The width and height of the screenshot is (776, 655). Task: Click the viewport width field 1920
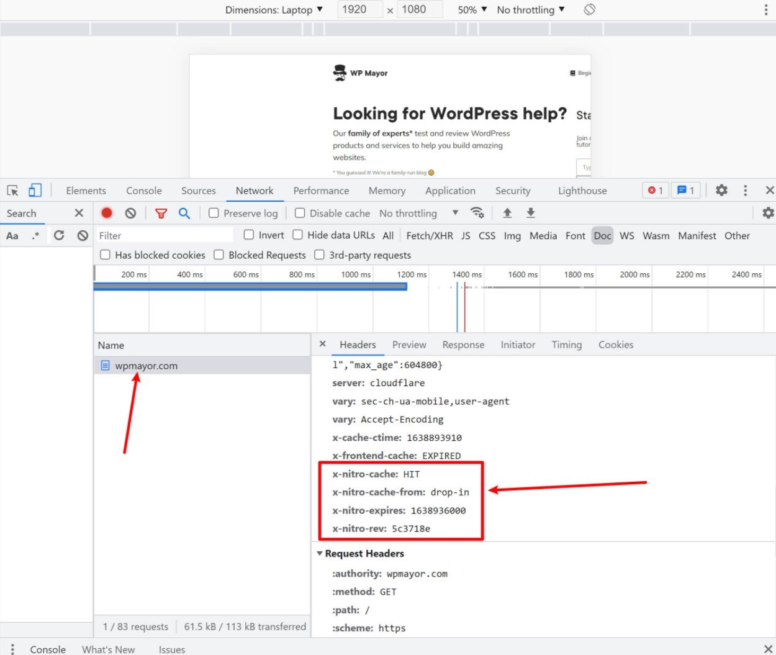360,9
